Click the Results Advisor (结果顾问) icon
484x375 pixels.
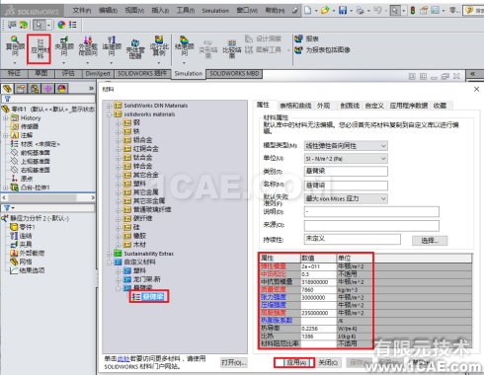pos(184,46)
